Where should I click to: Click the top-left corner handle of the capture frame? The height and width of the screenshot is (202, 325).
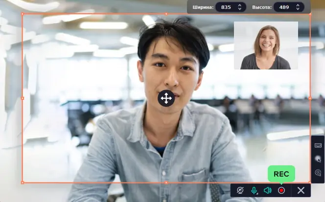click(x=23, y=14)
